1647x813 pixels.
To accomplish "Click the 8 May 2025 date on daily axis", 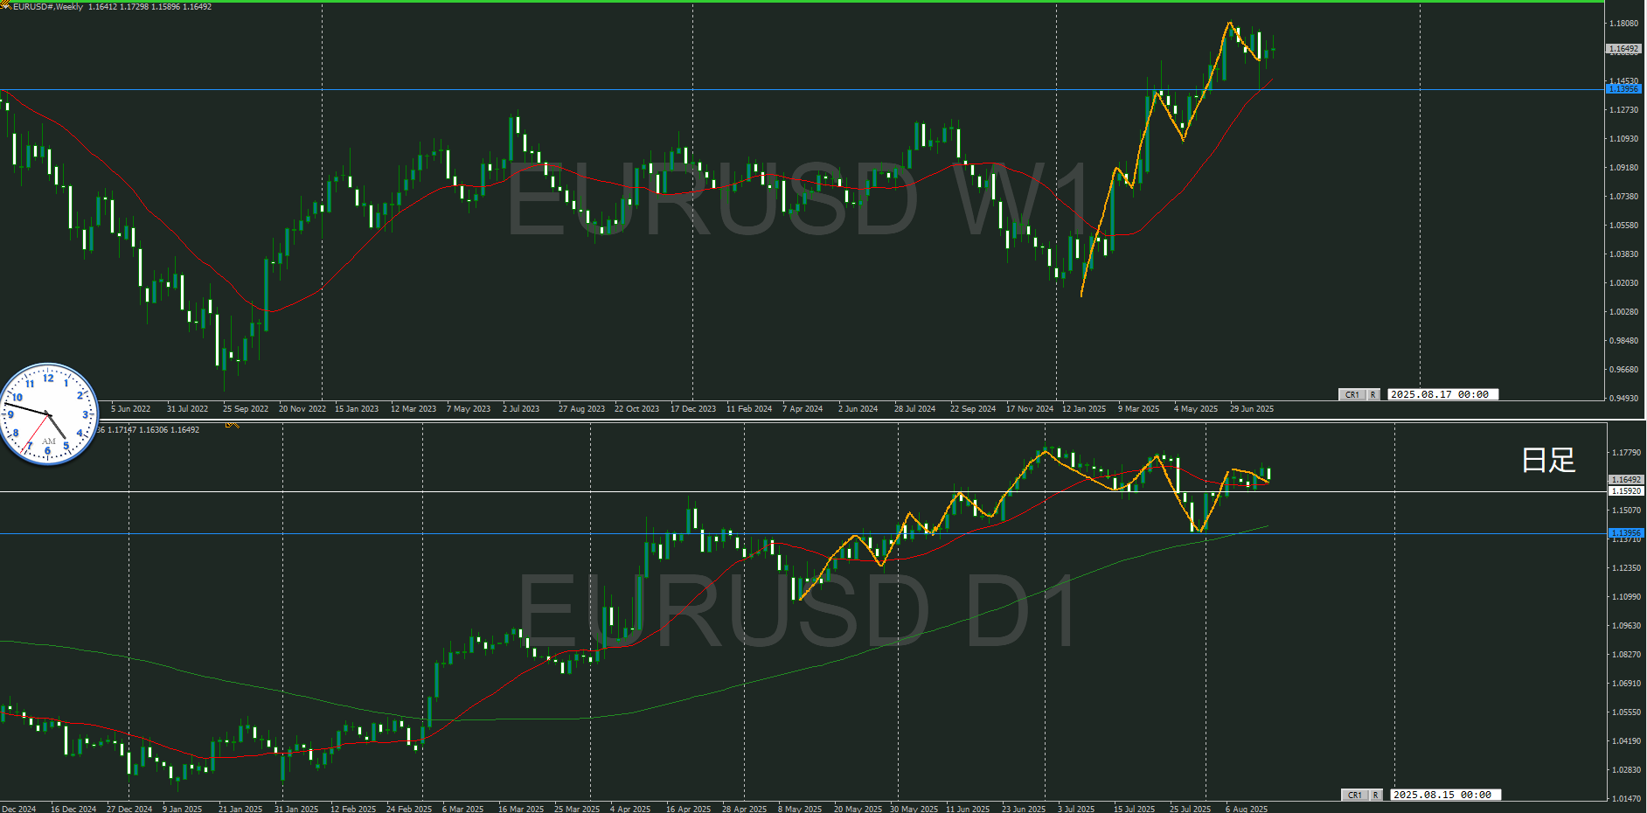I will (800, 809).
